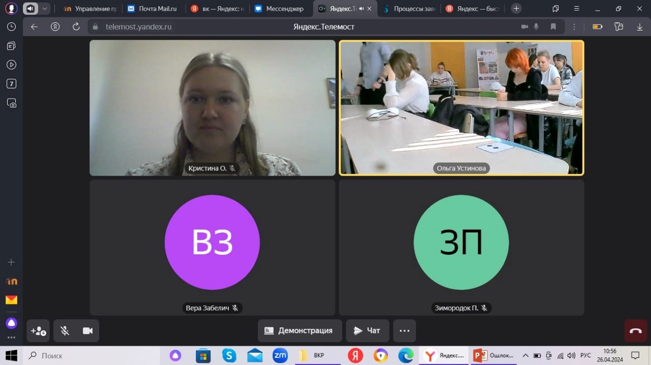Reload the Telemost page
The width and height of the screenshot is (651, 365).
point(76,27)
